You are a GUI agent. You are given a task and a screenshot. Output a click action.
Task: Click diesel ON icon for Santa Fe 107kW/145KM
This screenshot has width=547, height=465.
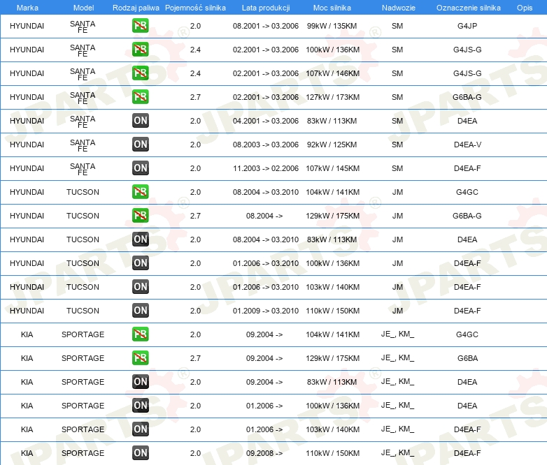coord(140,168)
